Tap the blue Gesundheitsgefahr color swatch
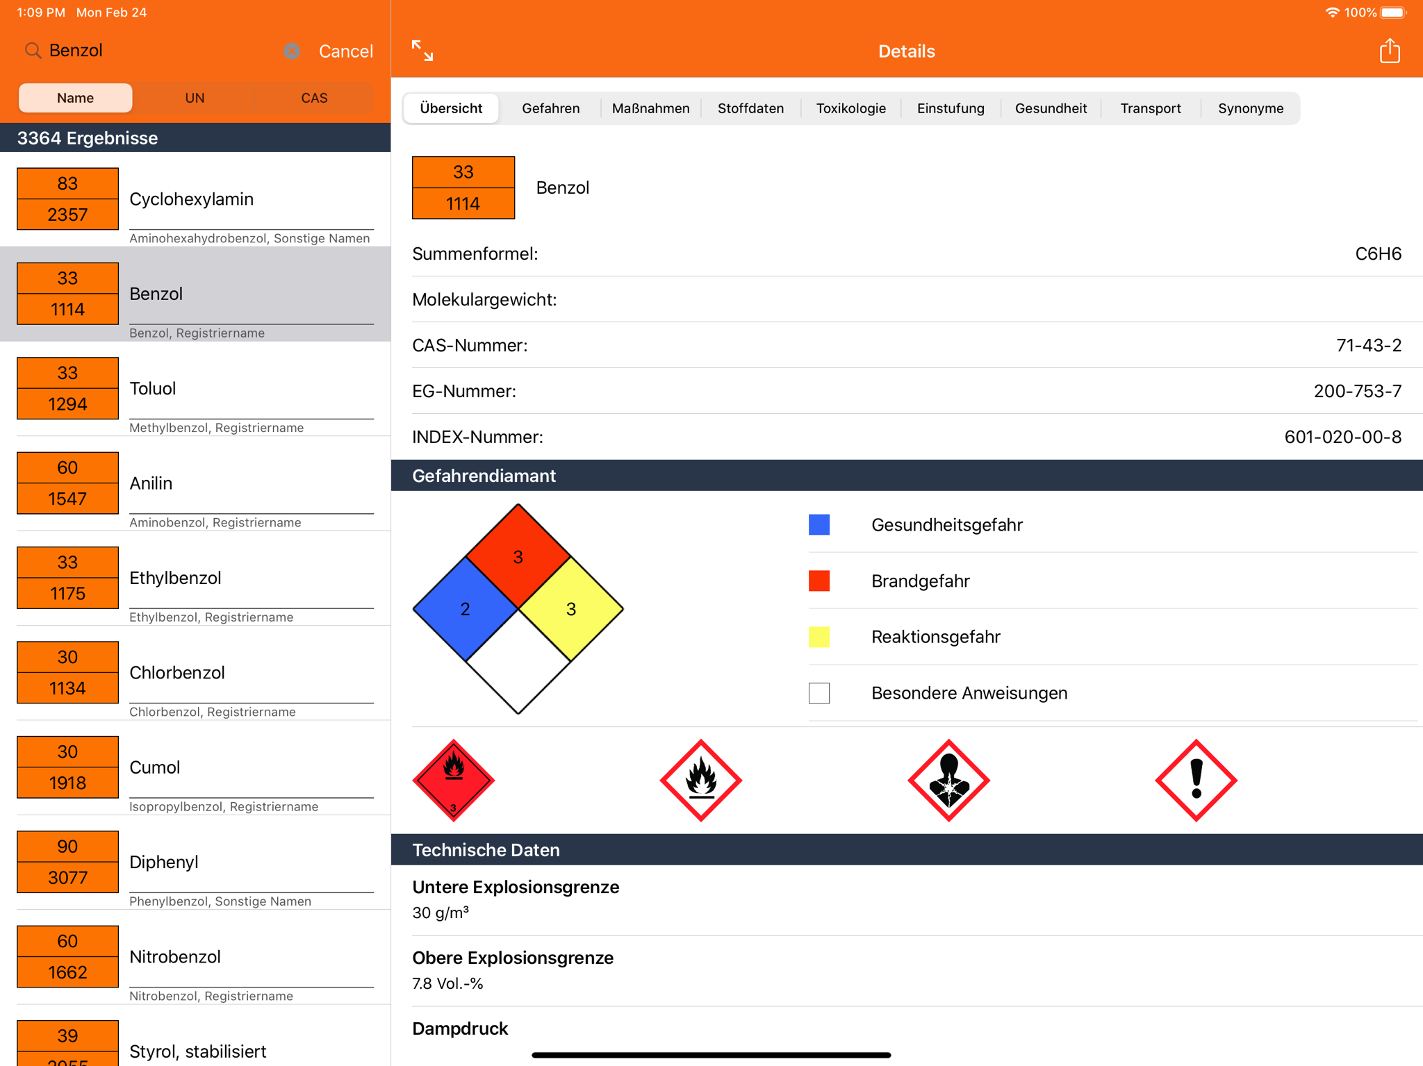This screenshot has width=1423, height=1066. point(819,524)
